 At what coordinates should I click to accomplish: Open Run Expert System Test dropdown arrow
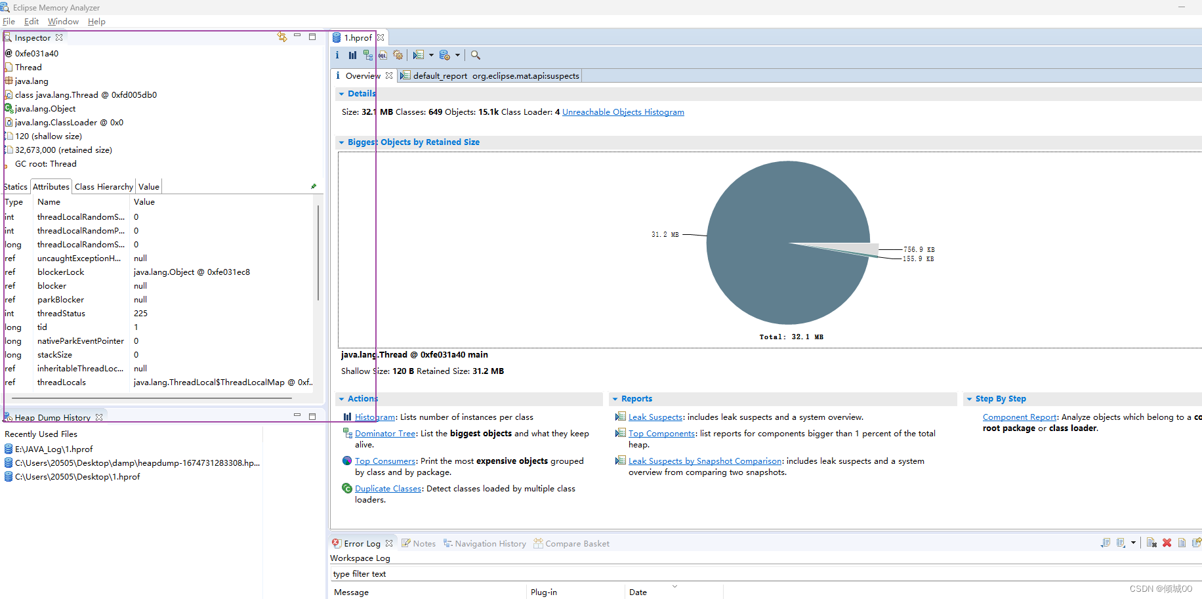click(431, 55)
